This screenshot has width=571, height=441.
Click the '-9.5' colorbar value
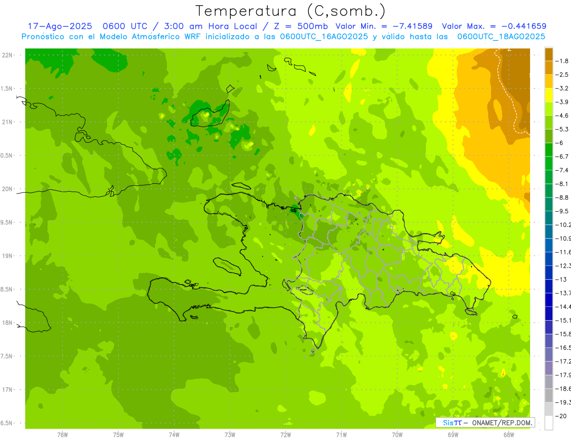click(x=562, y=211)
